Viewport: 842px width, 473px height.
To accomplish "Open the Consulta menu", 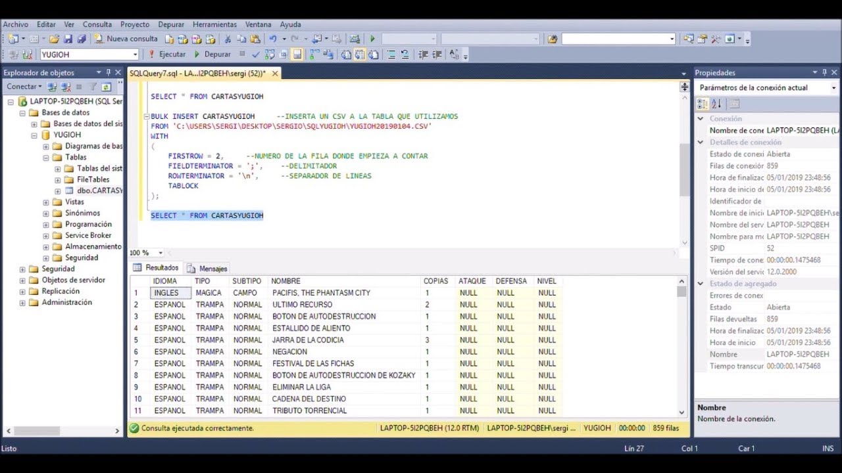I will click(97, 24).
